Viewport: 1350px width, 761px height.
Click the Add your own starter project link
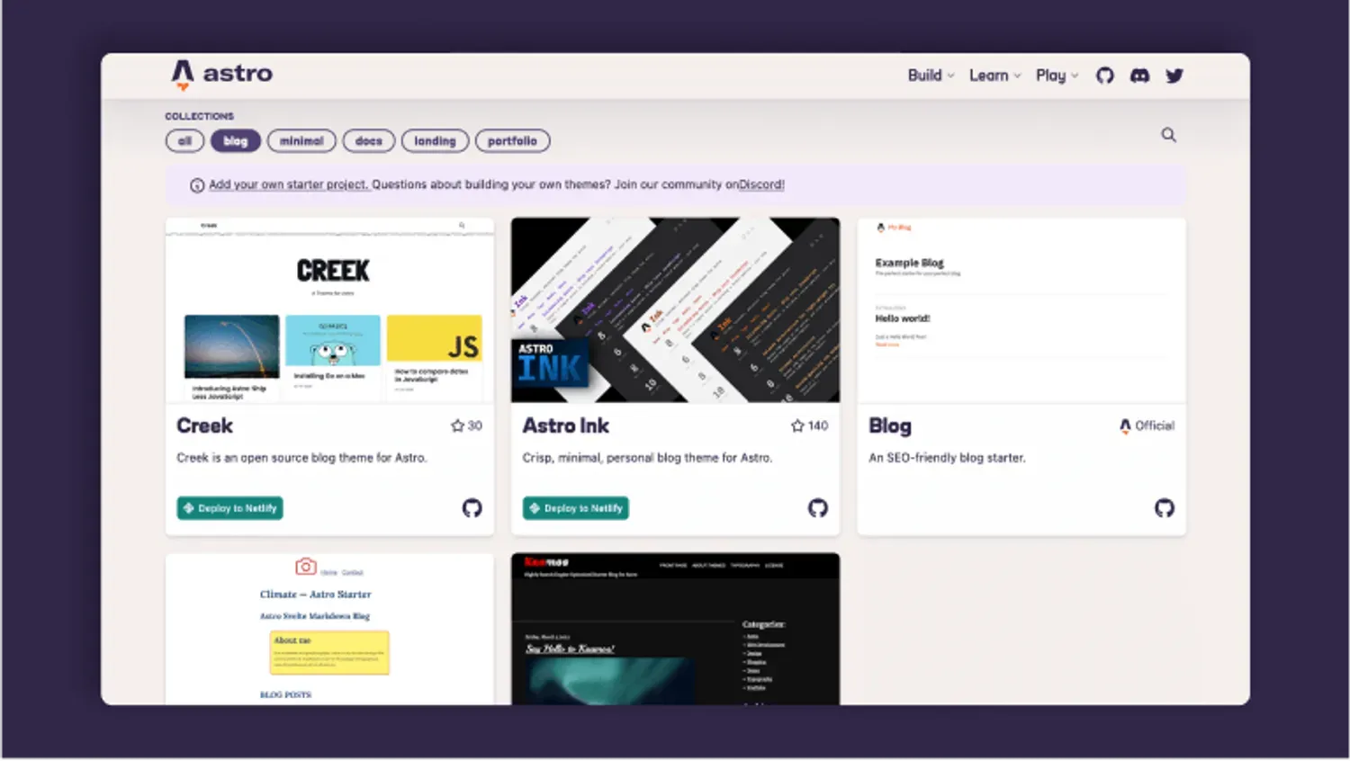coord(288,184)
